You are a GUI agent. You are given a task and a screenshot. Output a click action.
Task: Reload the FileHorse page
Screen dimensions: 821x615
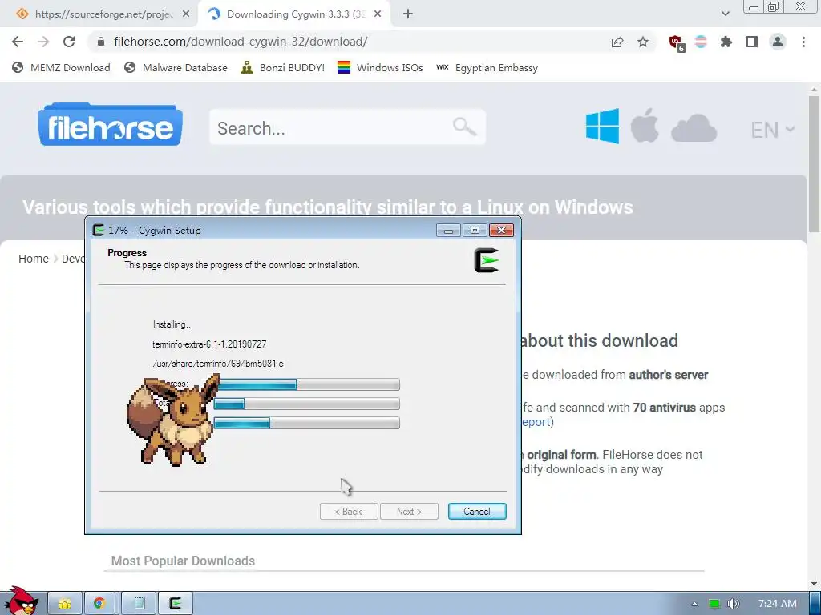69,42
